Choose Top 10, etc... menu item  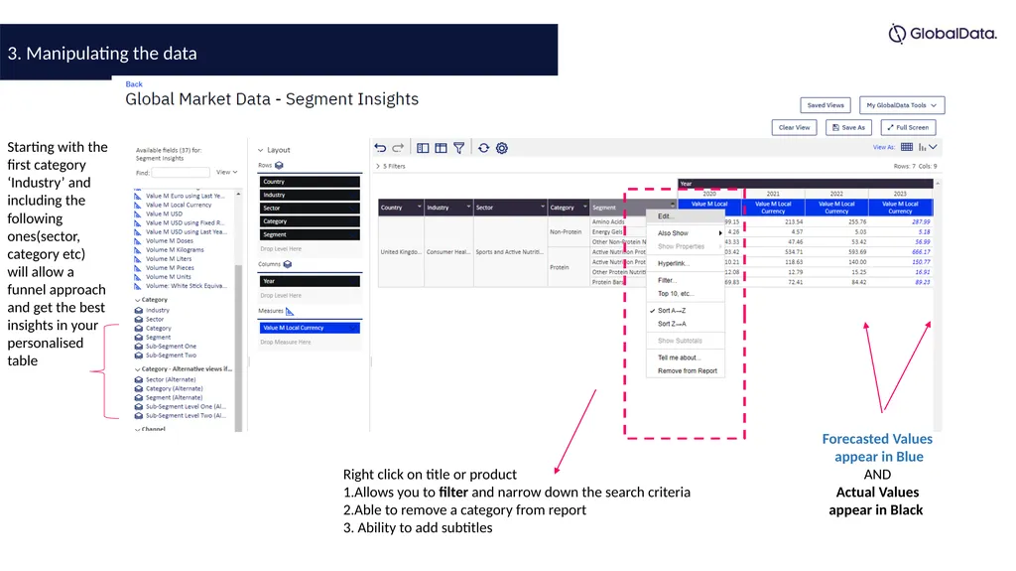coord(685,293)
